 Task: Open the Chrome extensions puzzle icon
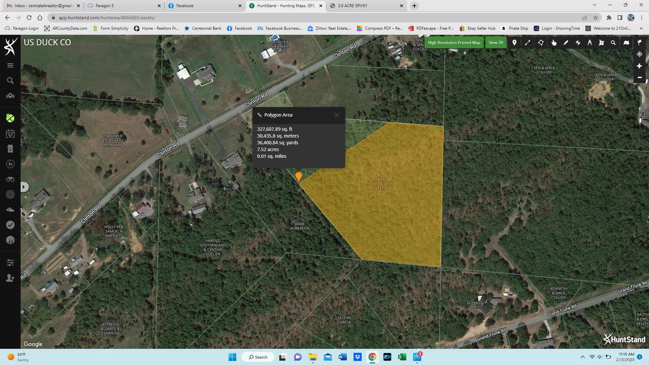tap(609, 18)
